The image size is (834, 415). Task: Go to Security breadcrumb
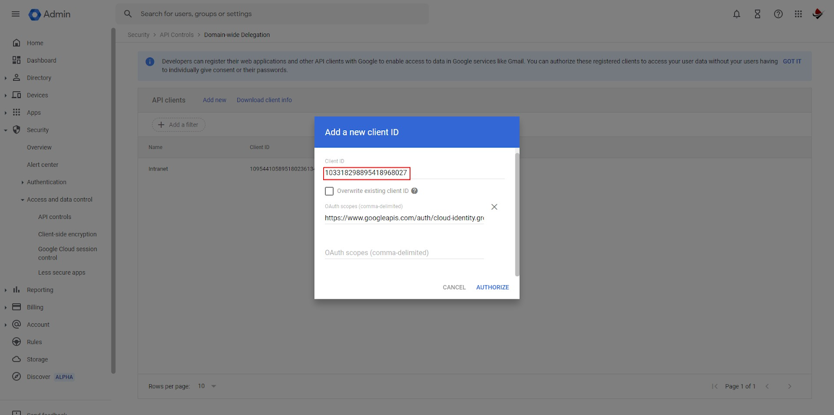(139, 35)
